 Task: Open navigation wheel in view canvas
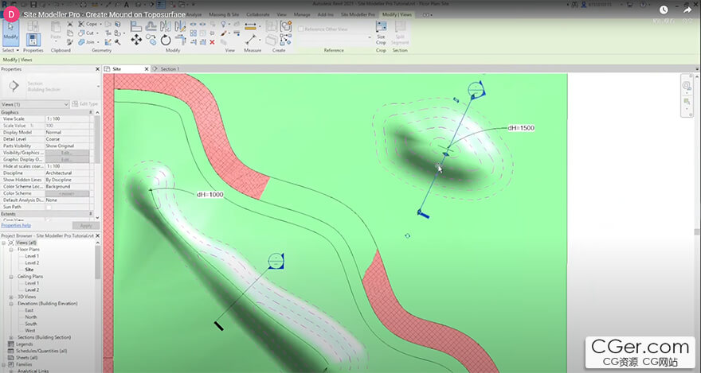pyautogui.click(x=687, y=86)
